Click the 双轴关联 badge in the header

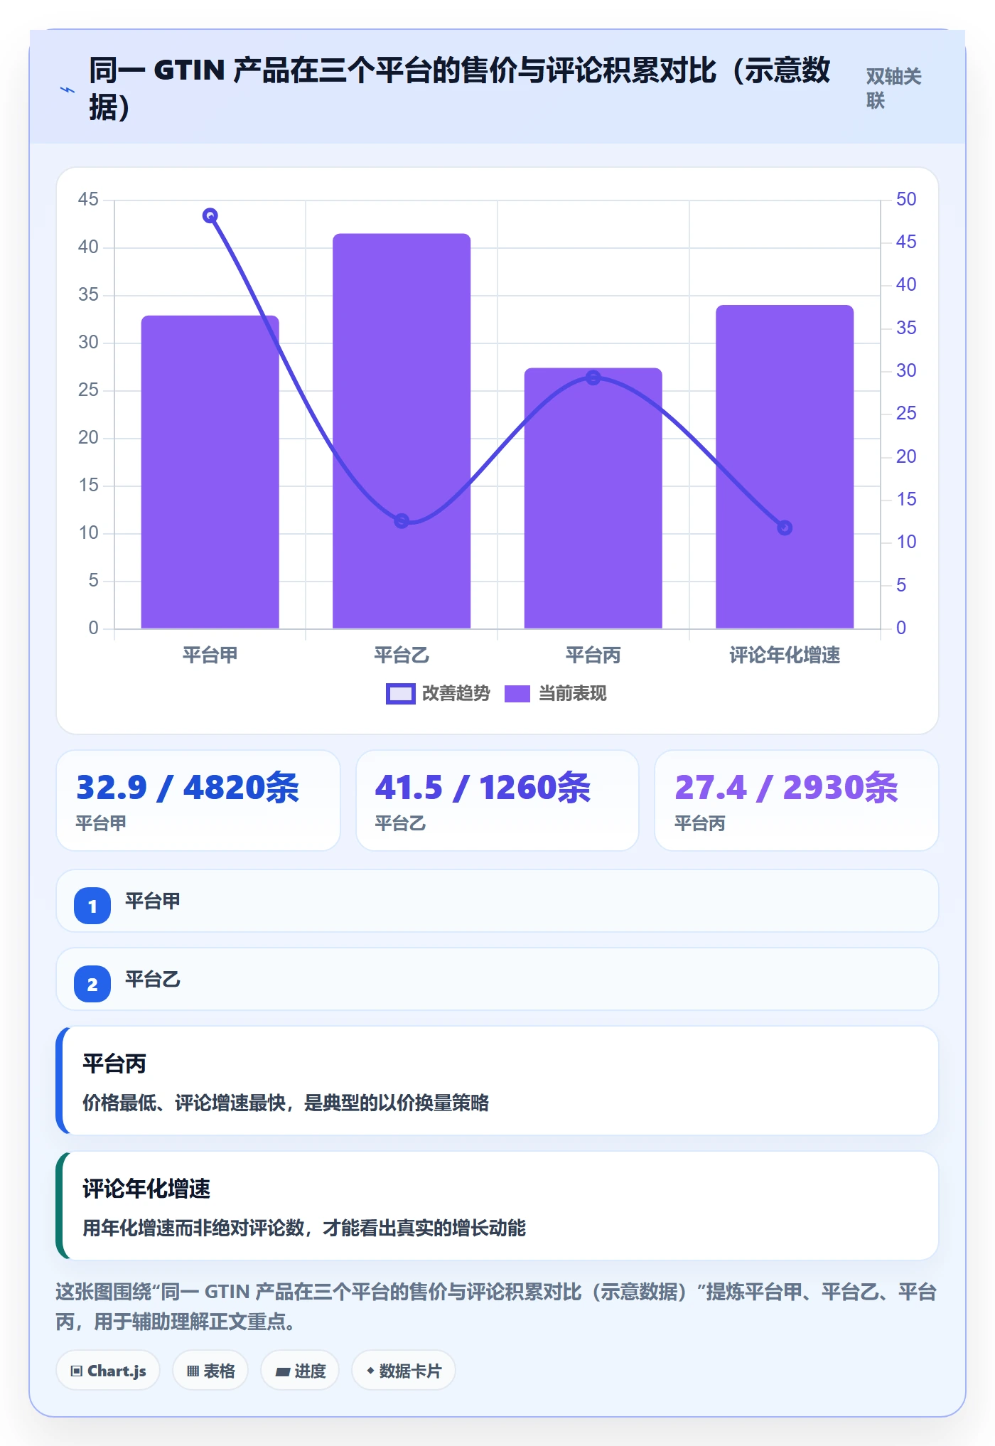click(x=893, y=89)
